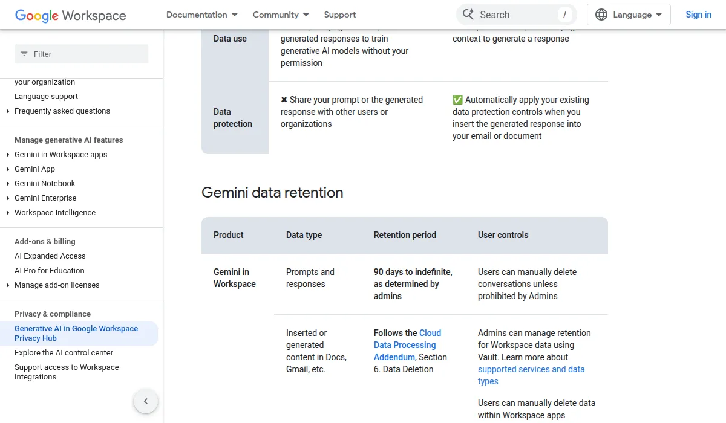The height and width of the screenshot is (423, 726).
Task: Click the sidebar Filter input
Action: [81, 54]
